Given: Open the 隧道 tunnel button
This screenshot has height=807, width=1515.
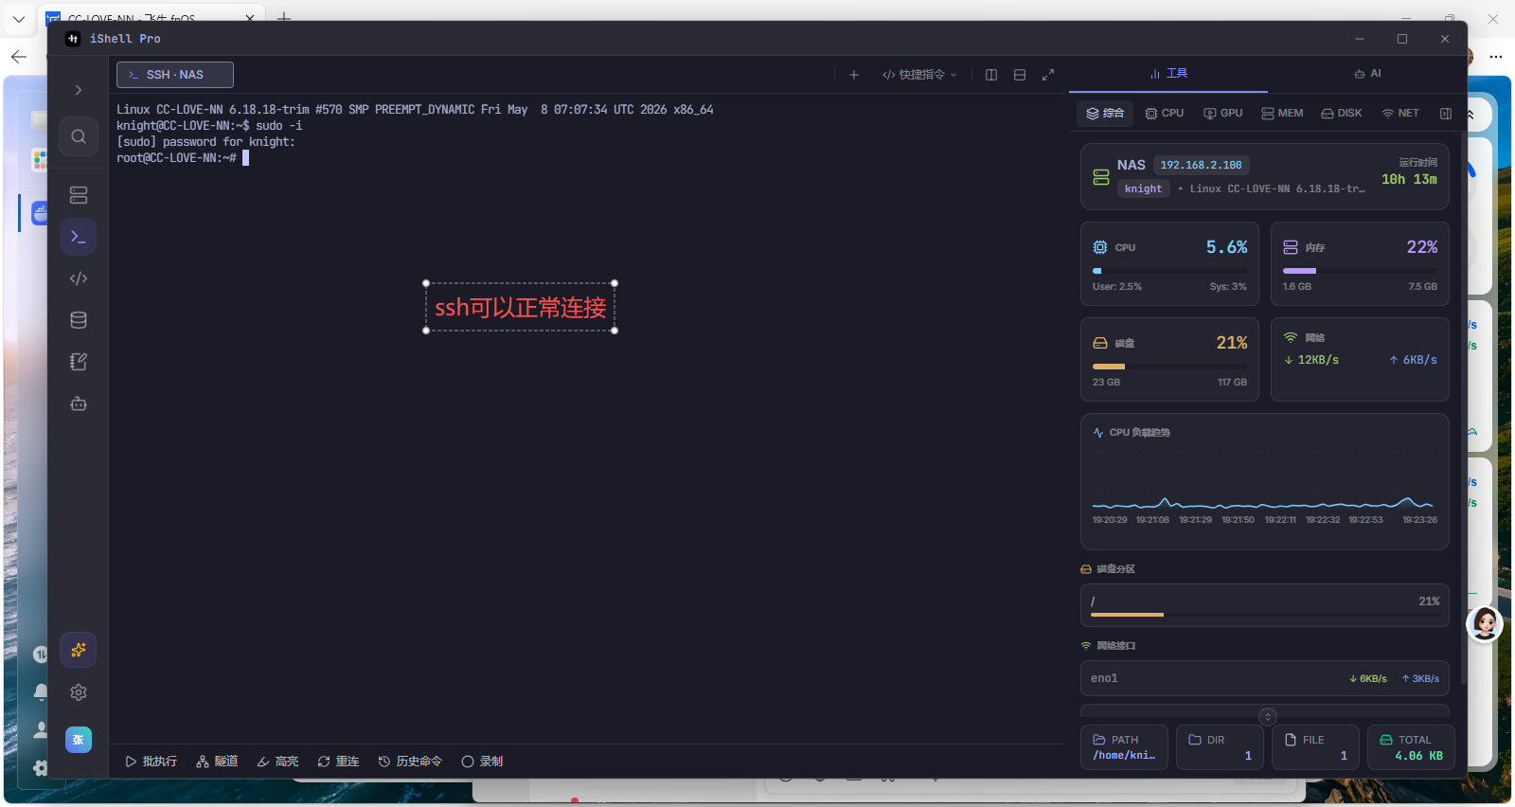Looking at the screenshot, I should click(x=217, y=762).
